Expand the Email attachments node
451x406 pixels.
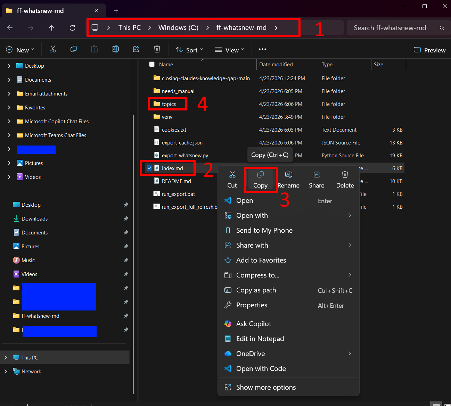point(9,93)
